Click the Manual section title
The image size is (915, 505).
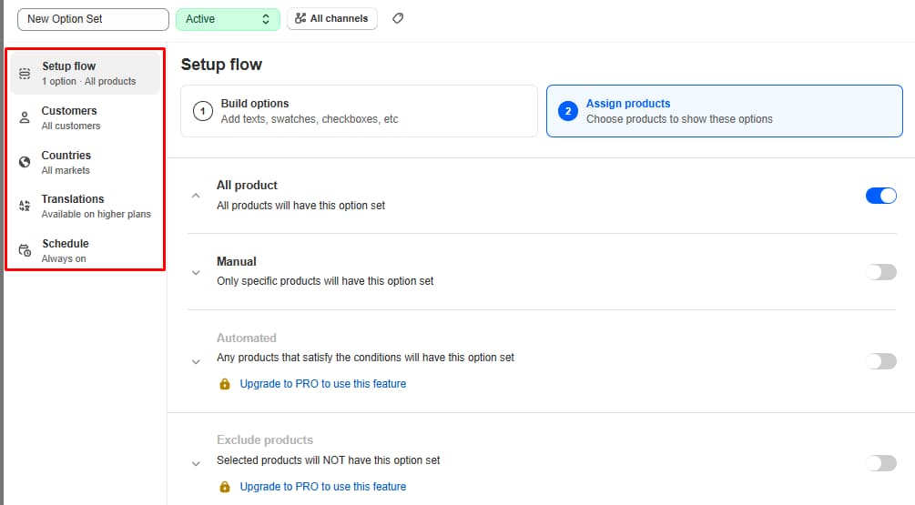[x=237, y=261]
